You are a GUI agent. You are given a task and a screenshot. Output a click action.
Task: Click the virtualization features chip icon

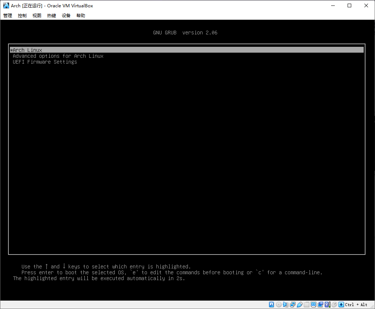(327, 304)
